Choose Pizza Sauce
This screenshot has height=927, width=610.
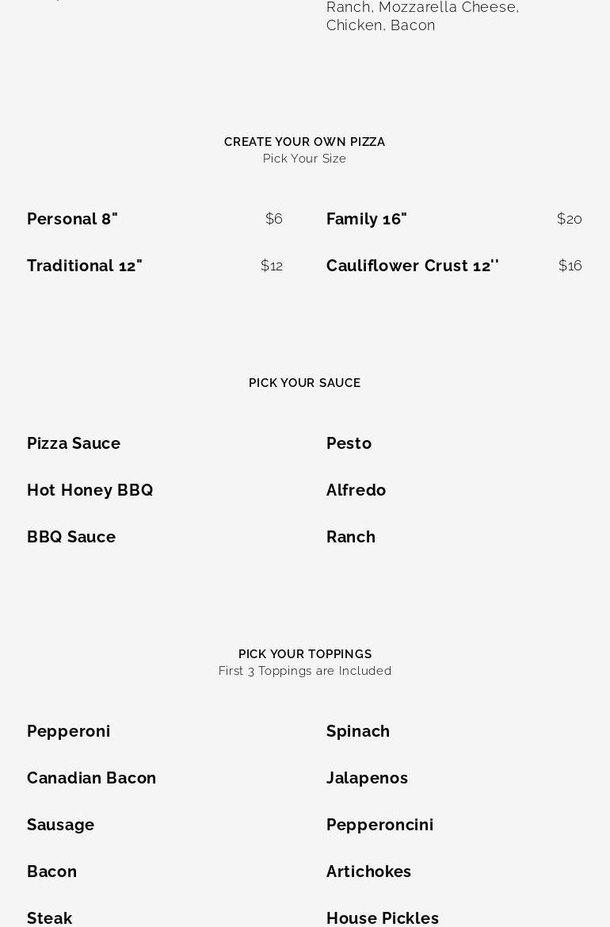[x=73, y=443]
